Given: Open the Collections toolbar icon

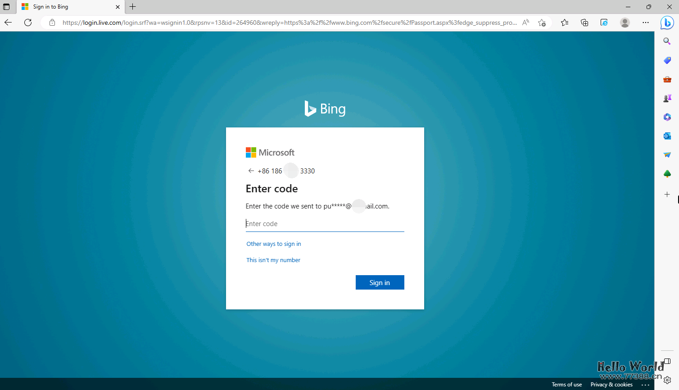Looking at the screenshot, I should click(584, 23).
